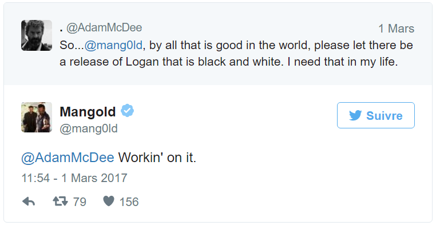Click the quoted tweet text about Logan
Image resolution: width=436 pixels, height=226 pixels.
pos(236,53)
